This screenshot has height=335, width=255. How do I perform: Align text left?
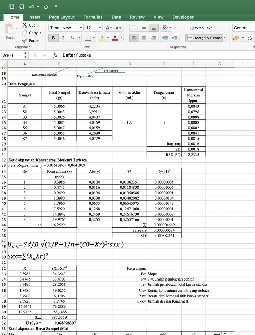pyautogui.click(x=134, y=38)
